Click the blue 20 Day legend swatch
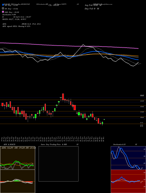146x193 pixels. point(3,5)
